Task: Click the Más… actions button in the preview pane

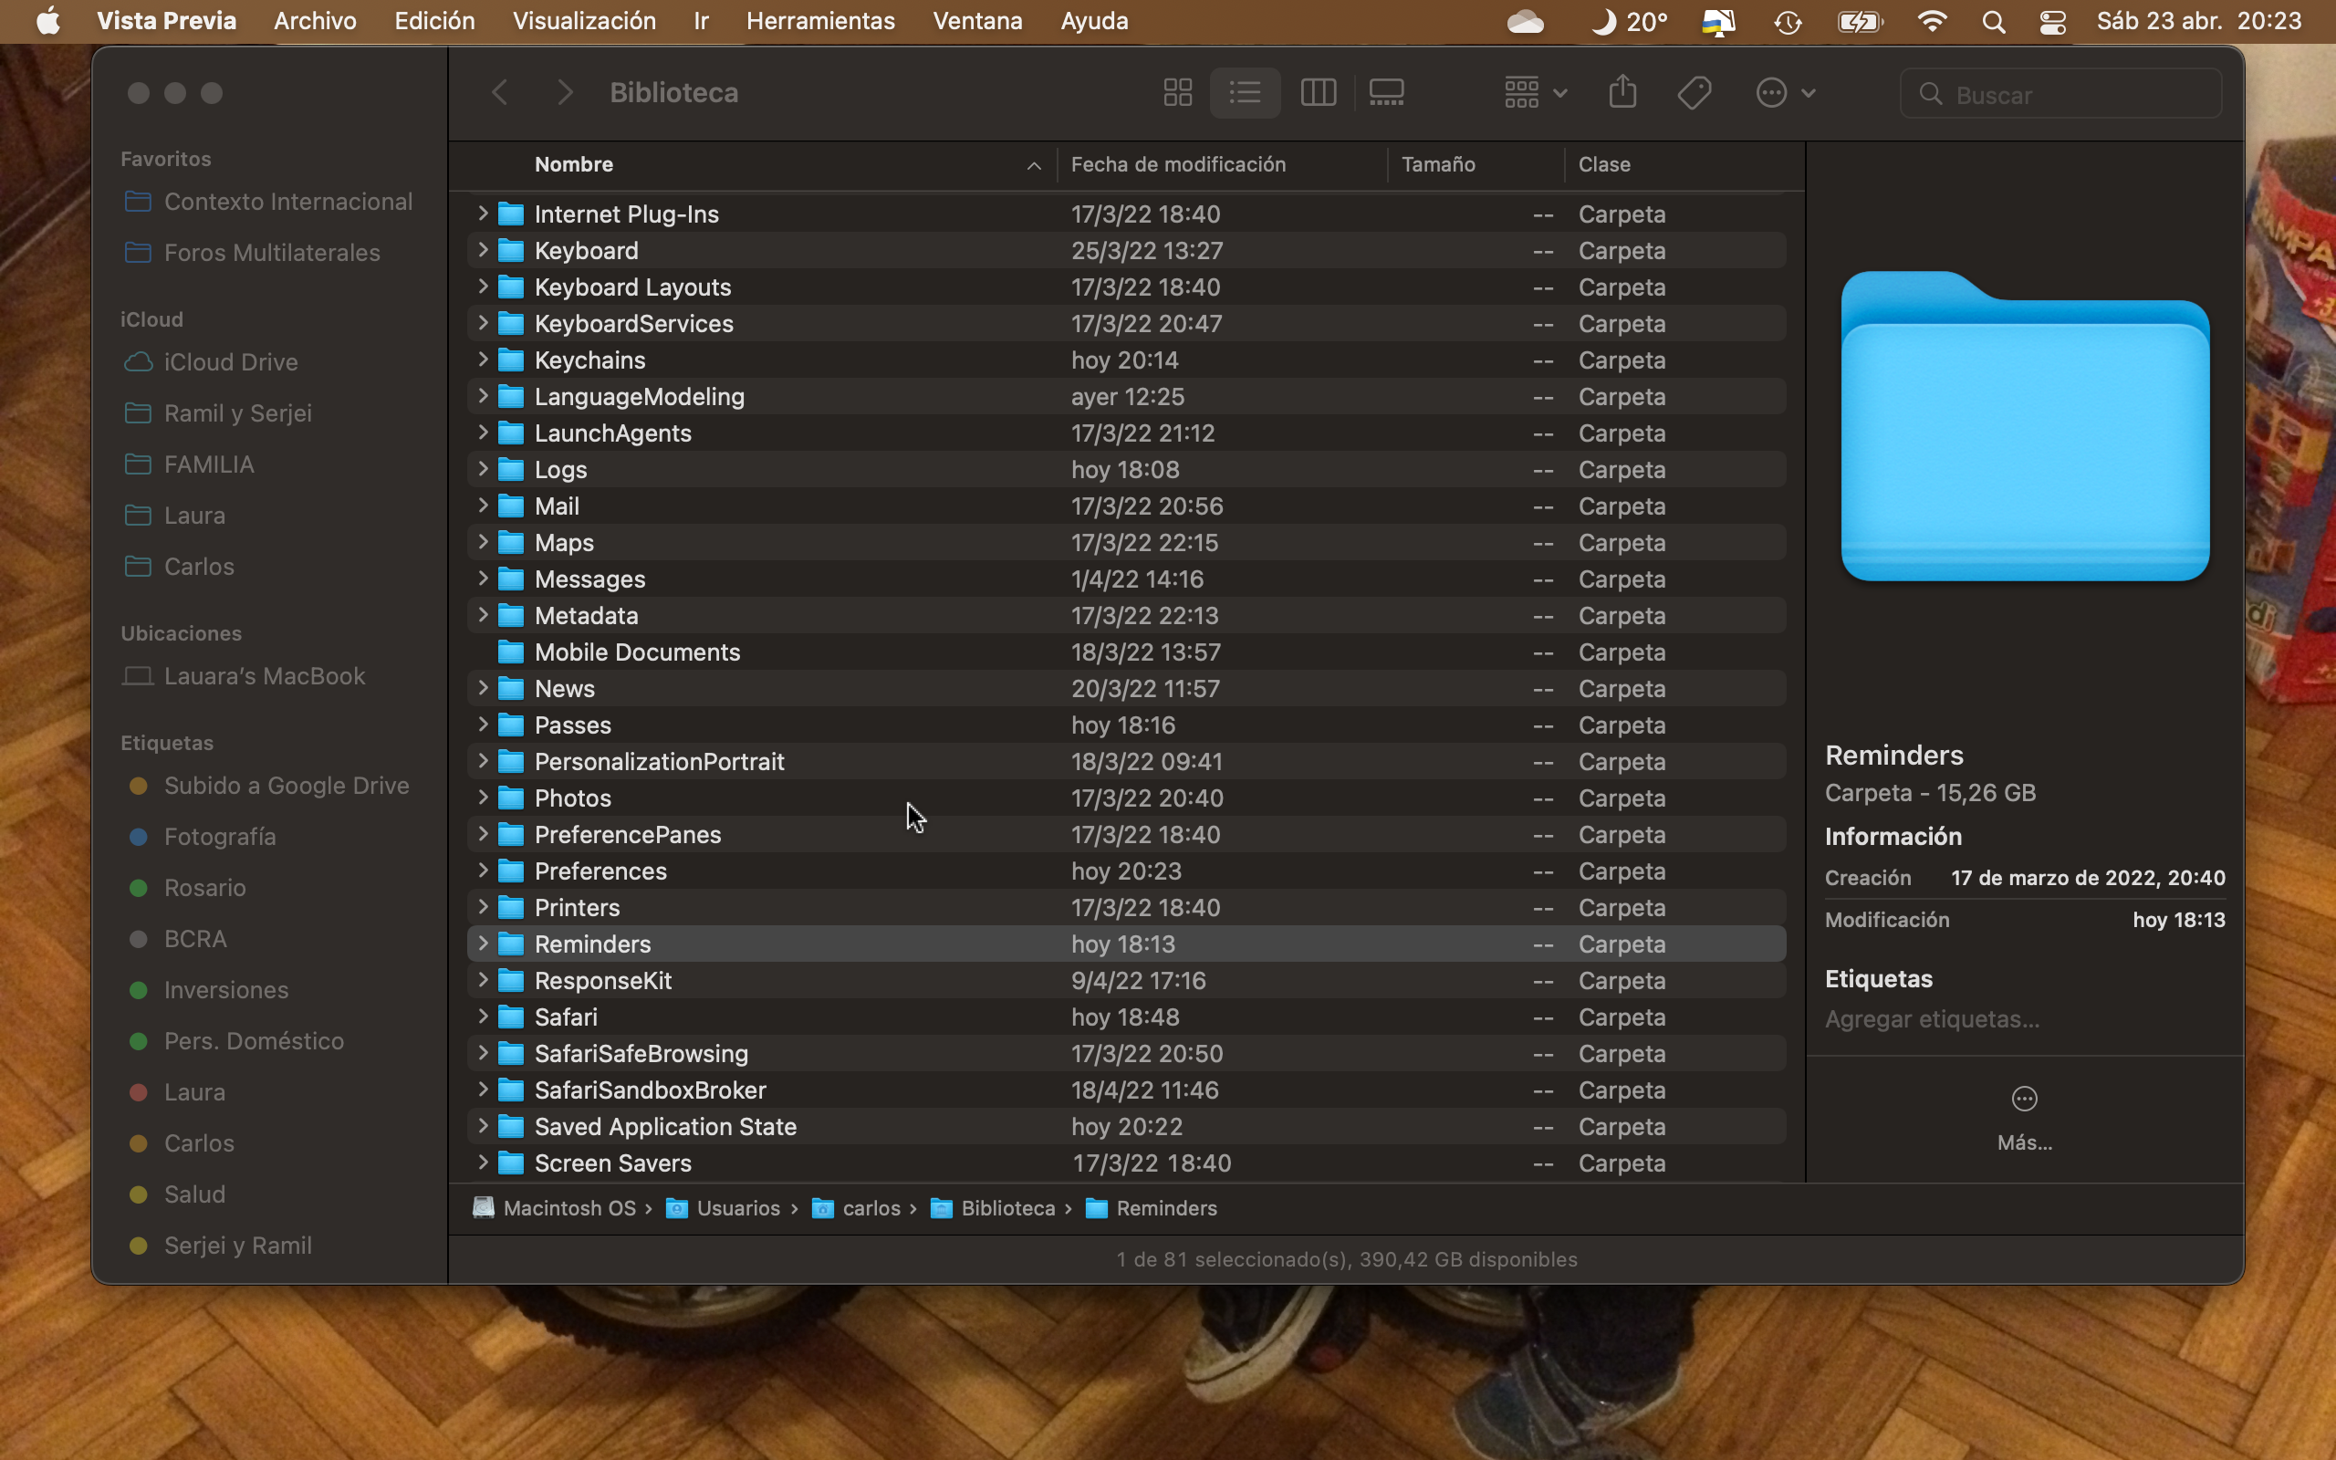Action: (x=2024, y=1100)
